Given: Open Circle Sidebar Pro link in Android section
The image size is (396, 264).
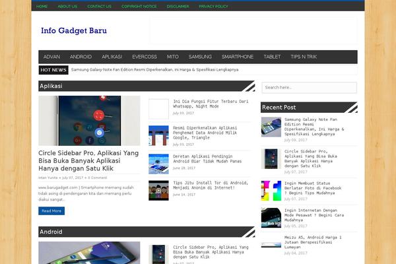Looking at the screenshot, I should click(x=211, y=252).
